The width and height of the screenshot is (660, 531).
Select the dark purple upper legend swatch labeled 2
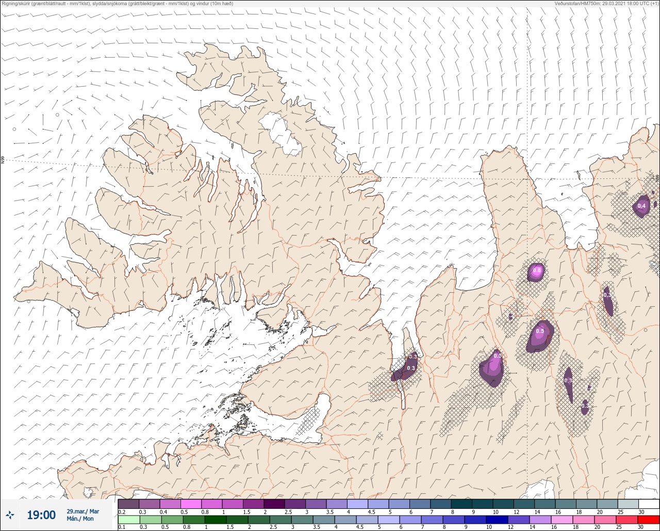point(274,504)
